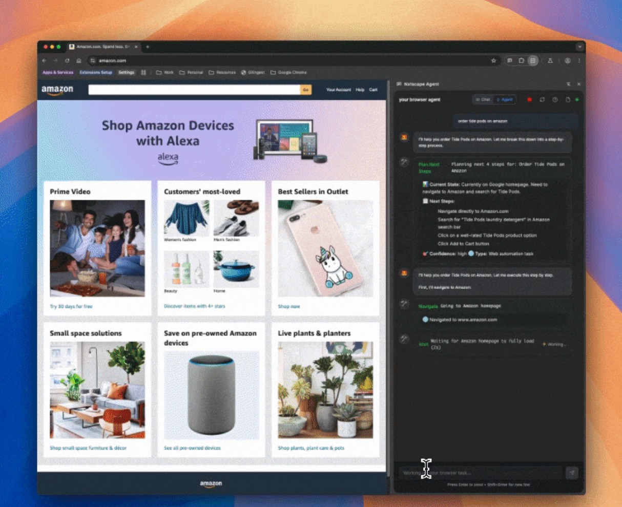
Task: Click the Women's fashion thumbnail
Action: pyautogui.click(x=186, y=218)
